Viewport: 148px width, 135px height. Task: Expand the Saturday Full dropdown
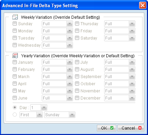pos(120,38)
